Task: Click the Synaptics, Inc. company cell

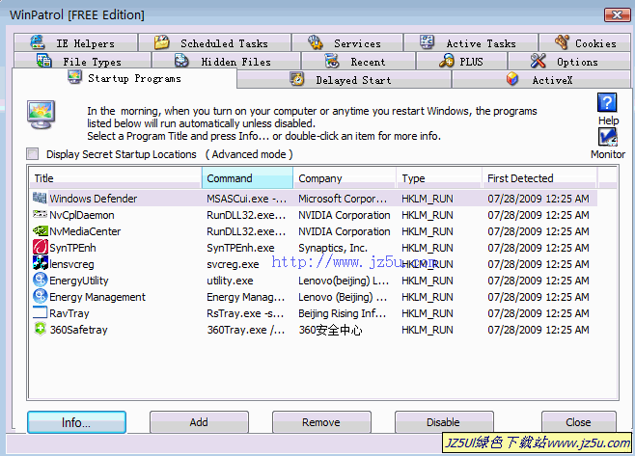Action: point(333,248)
